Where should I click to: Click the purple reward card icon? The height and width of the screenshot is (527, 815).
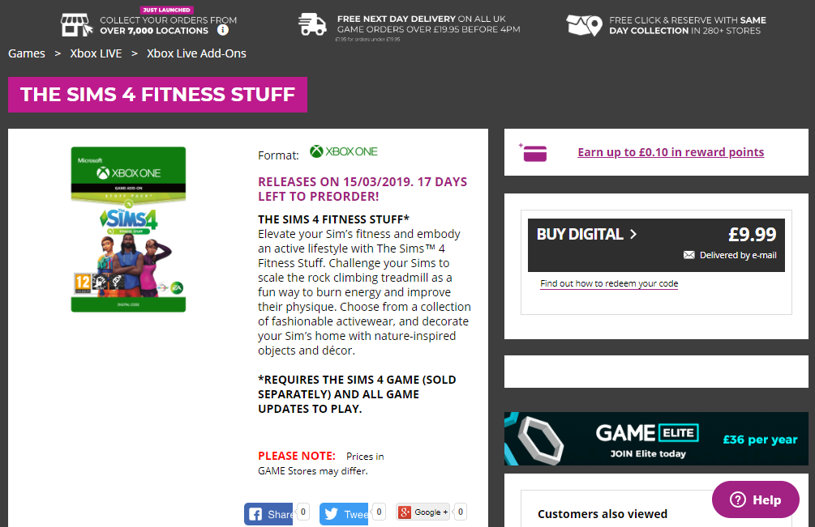click(x=534, y=152)
